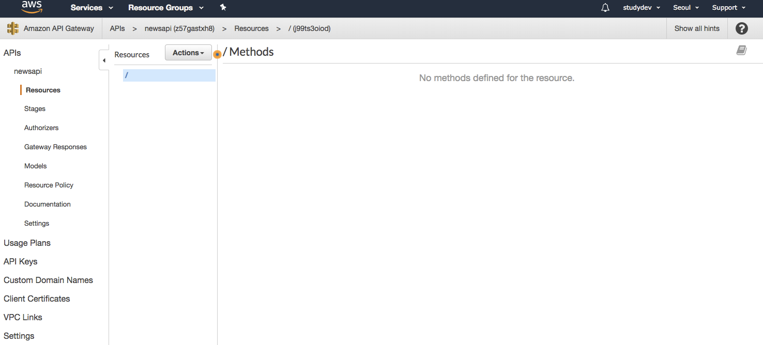This screenshot has width=763, height=345.
Task: Open APIs in the sidebar
Action: (12, 53)
